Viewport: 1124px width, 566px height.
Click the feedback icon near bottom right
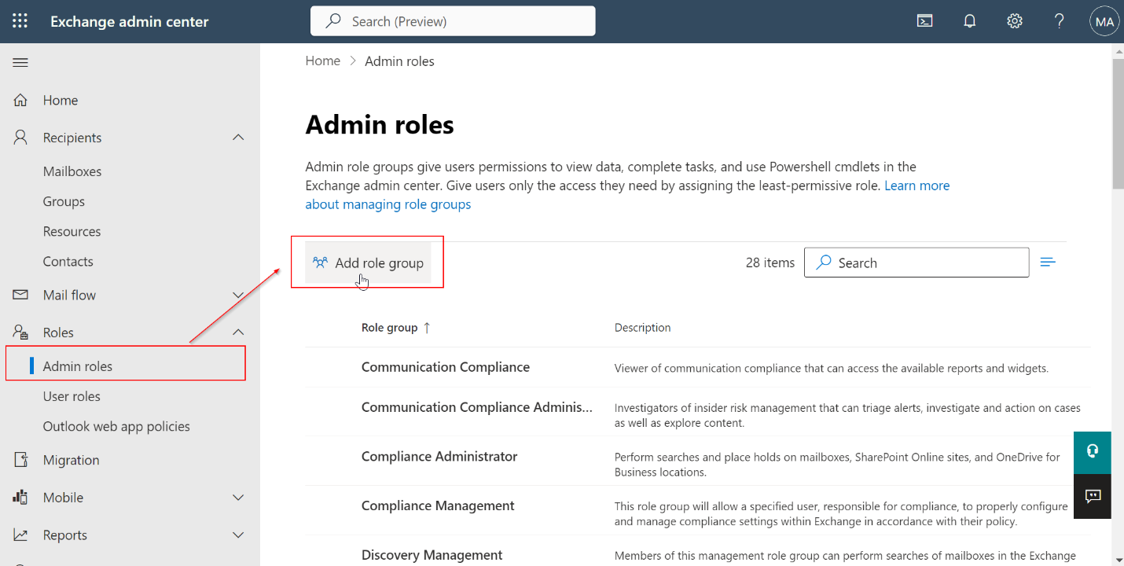tap(1092, 496)
